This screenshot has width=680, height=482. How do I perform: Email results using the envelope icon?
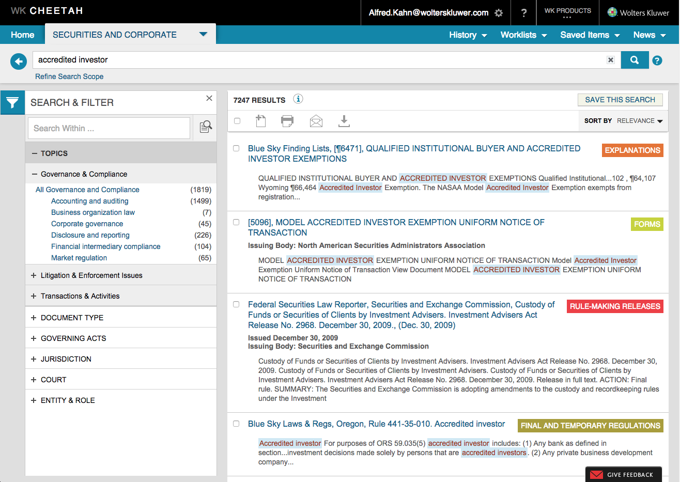coord(316,121)
